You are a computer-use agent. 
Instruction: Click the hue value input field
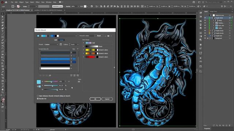[x=61, y=82]
